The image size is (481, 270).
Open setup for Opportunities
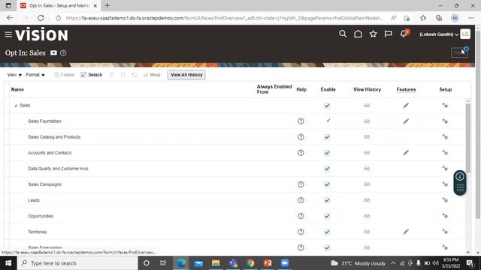445,216
